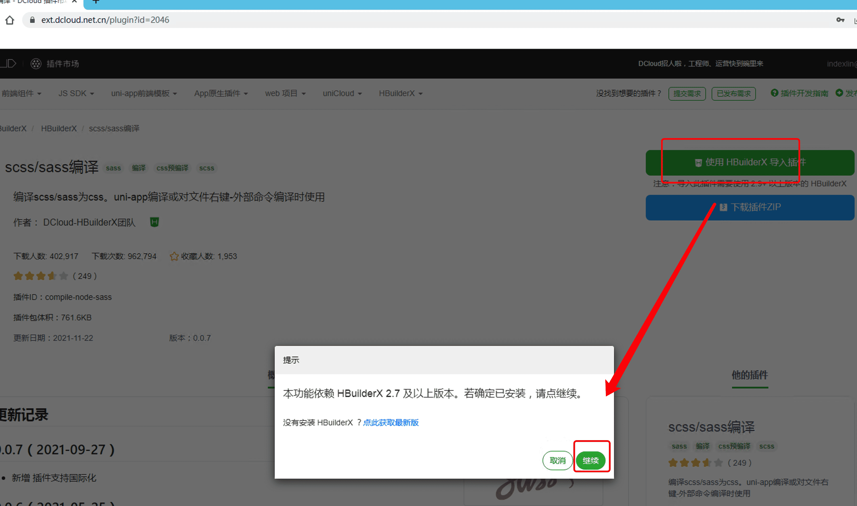Screen dimensions: 857x506
Task: Close the current DCloud browser tab
Action: pos(74,2)
